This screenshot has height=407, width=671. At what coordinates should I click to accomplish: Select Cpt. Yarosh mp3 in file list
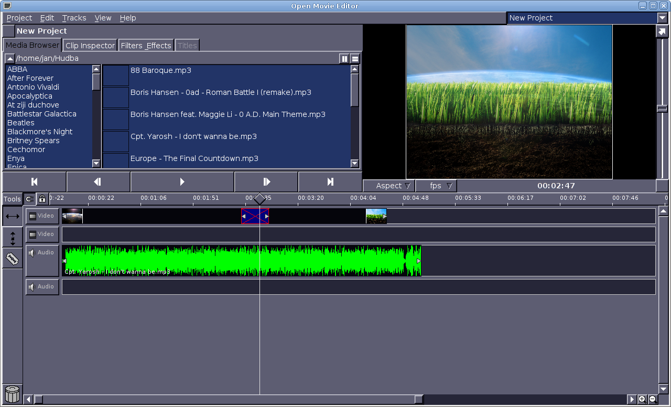(x=193, y=136)
